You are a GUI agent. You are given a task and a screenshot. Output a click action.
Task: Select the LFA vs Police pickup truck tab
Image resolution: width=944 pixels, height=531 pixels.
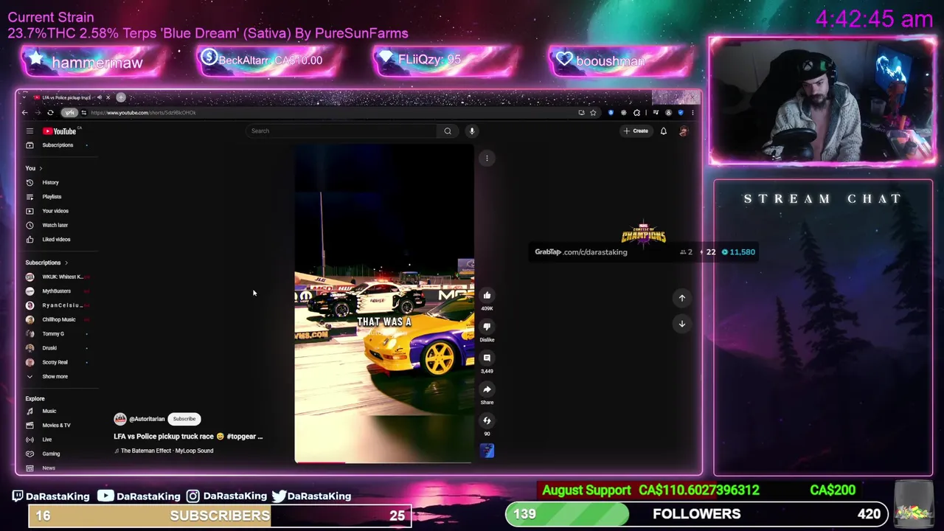point(66,97)
